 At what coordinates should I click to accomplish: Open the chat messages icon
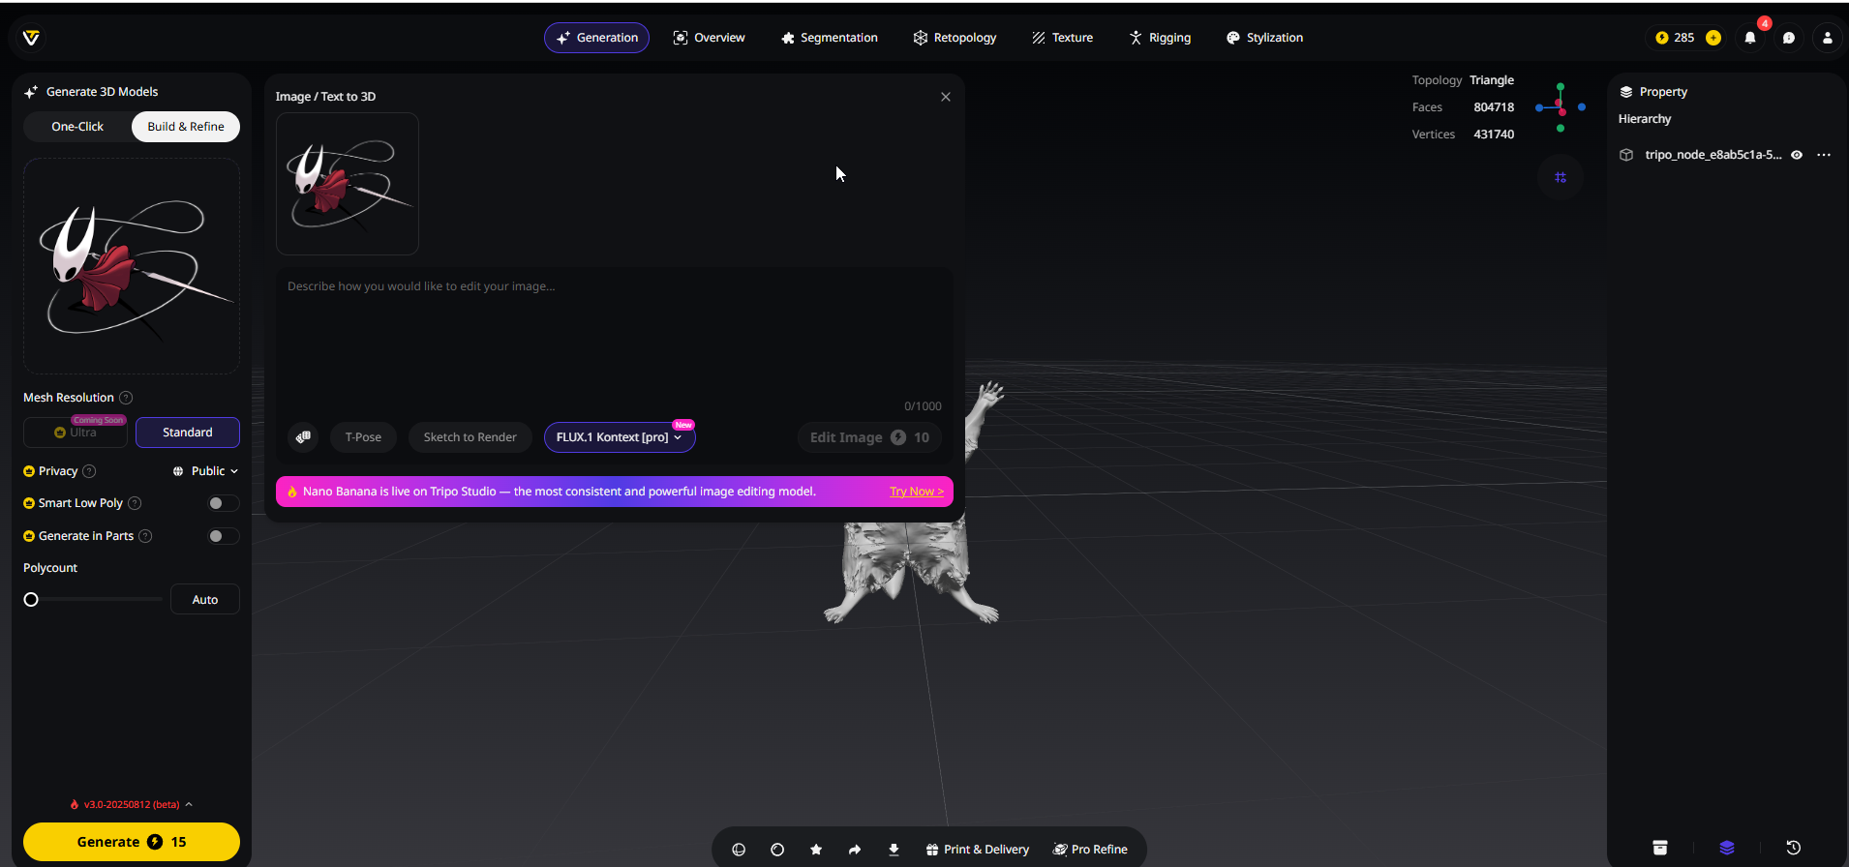click(1789, 38)
